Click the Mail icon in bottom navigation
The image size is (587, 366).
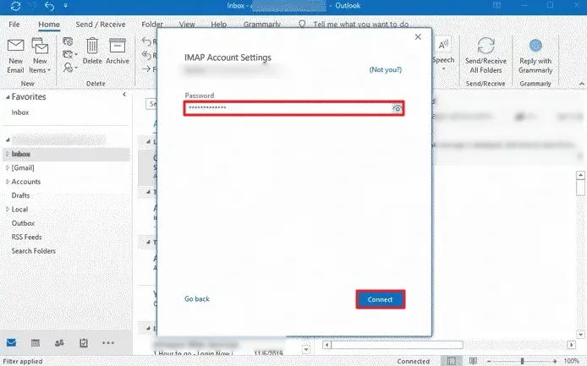pyautogui.click(x=11, y=342)
